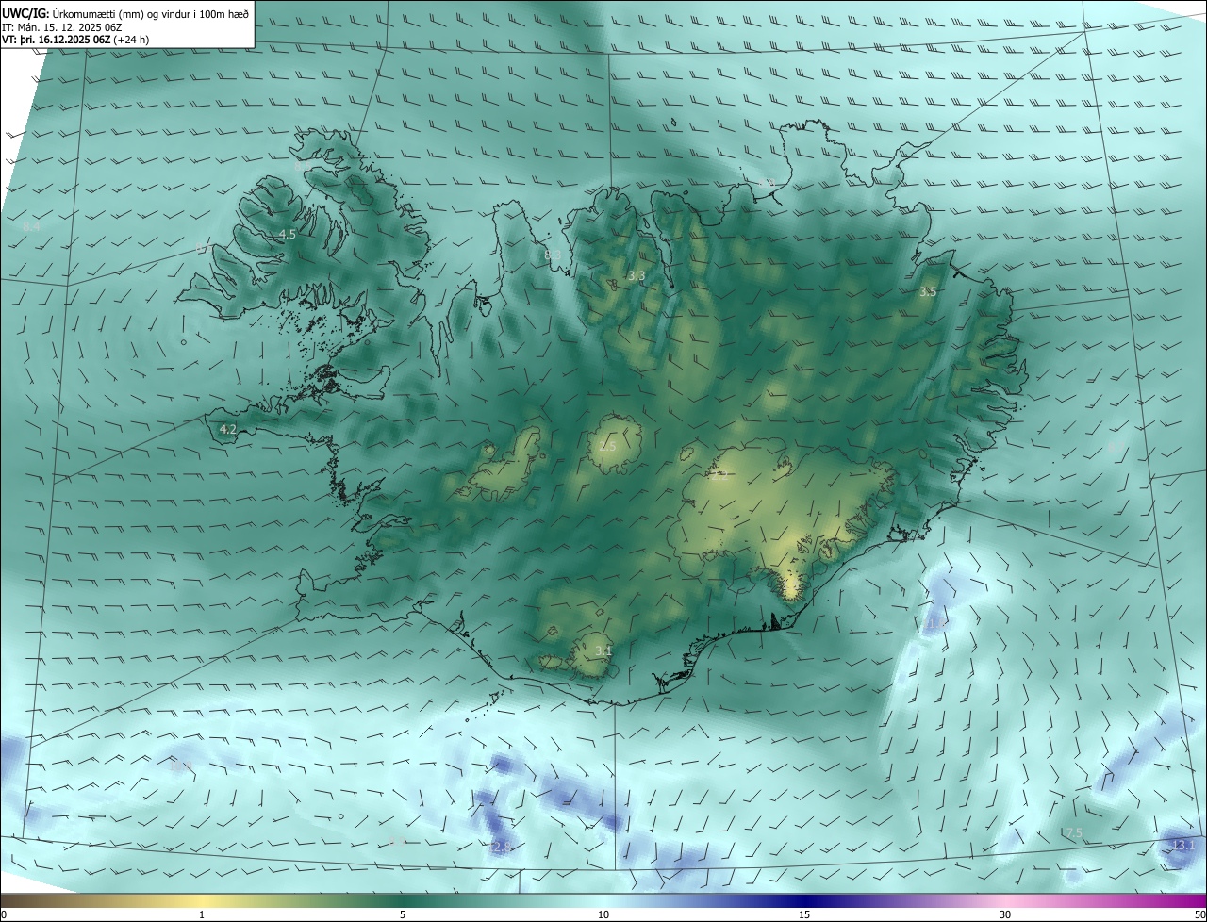Click the 15 tick on the color scale
1207x922 pixels.
[804, 914]
